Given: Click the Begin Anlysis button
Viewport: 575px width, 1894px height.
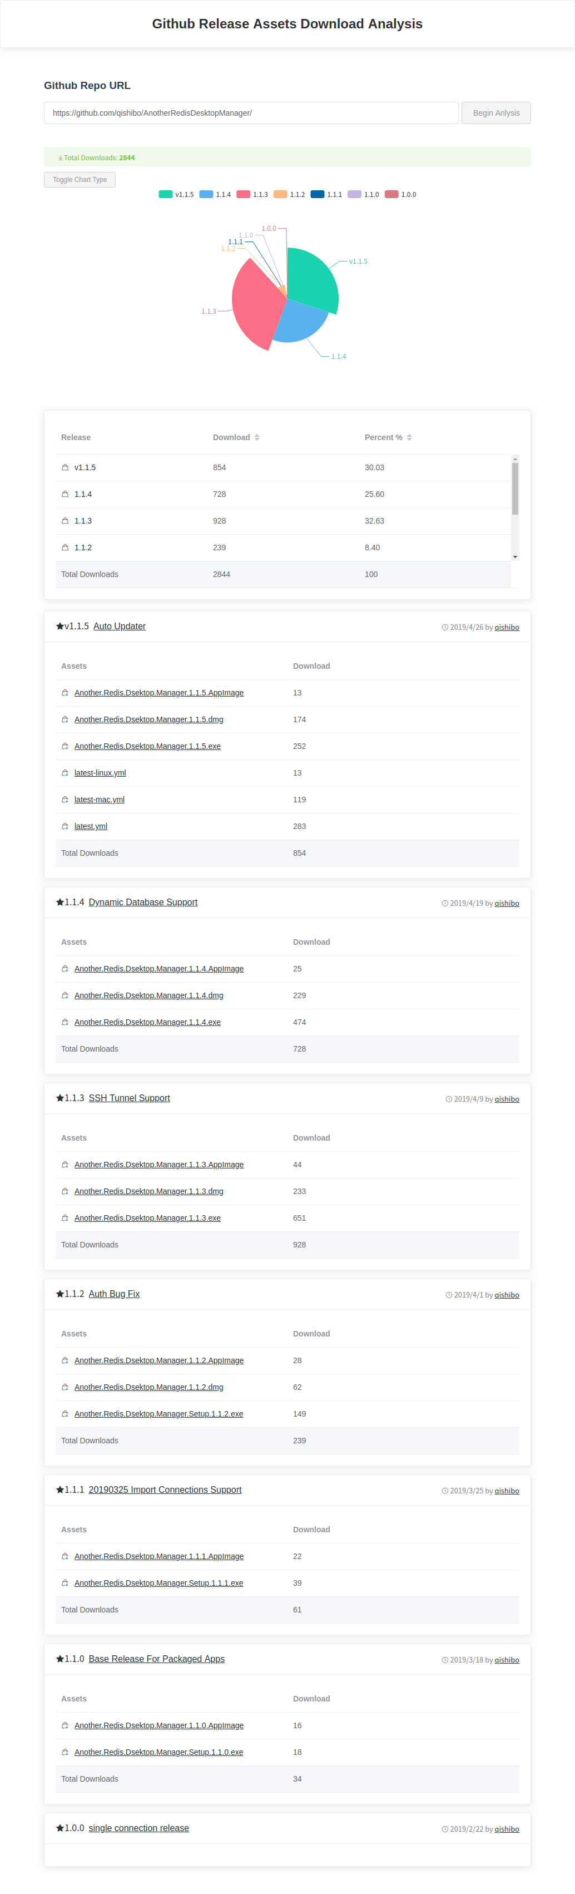Looking at the screenshot, I should click(x=497, y=114).
